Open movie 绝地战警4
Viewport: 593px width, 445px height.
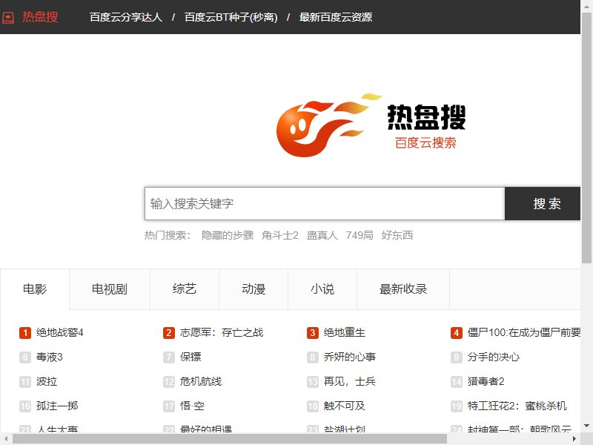[60, 332]
